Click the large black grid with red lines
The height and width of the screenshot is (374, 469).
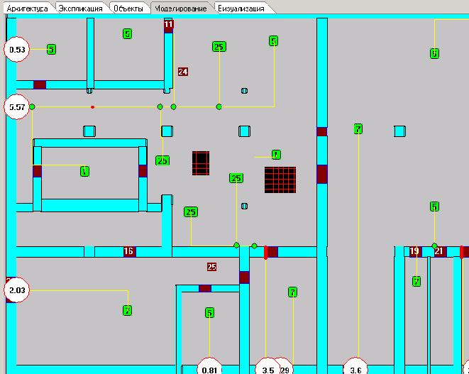coord(280,180)
